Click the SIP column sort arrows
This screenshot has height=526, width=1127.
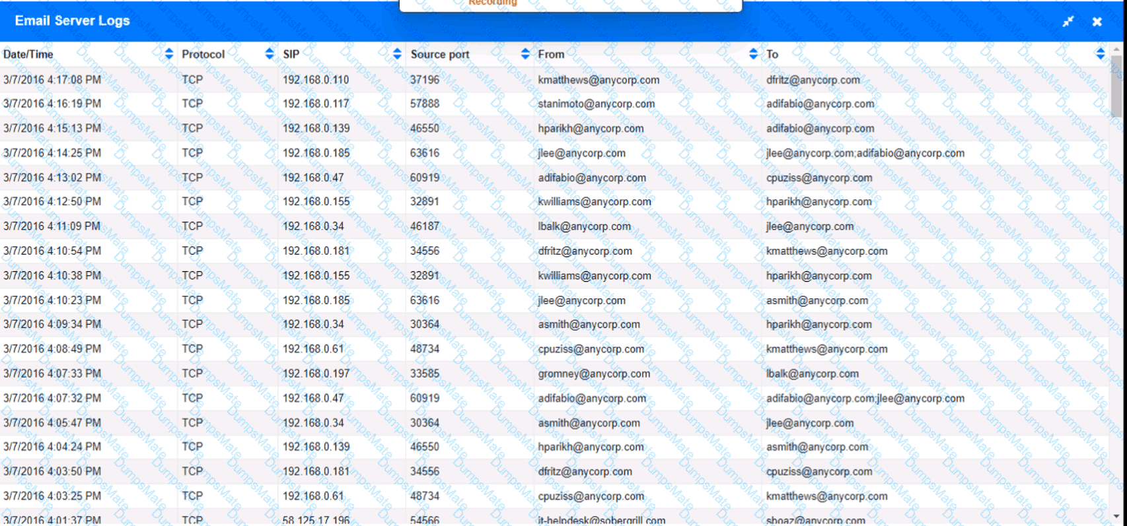pos(397,54)
